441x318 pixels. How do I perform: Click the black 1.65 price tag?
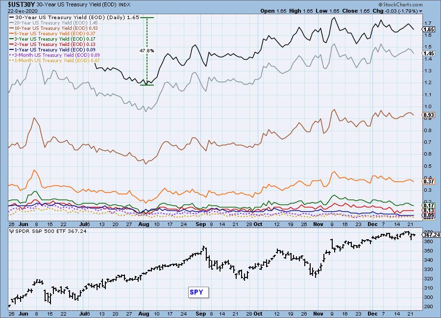point(429,29)
